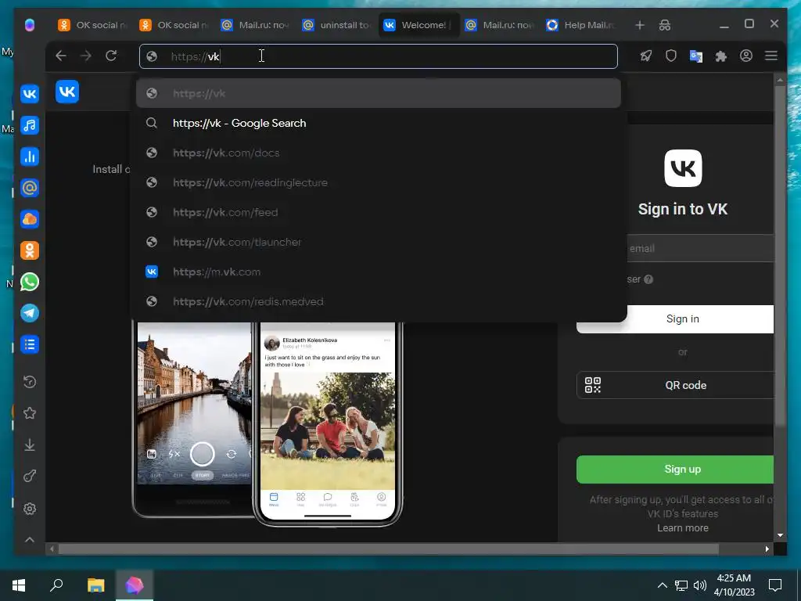Switch to the first OK social network tab
801x601 pixels.
pyautogui.click(x=92, y=25)
